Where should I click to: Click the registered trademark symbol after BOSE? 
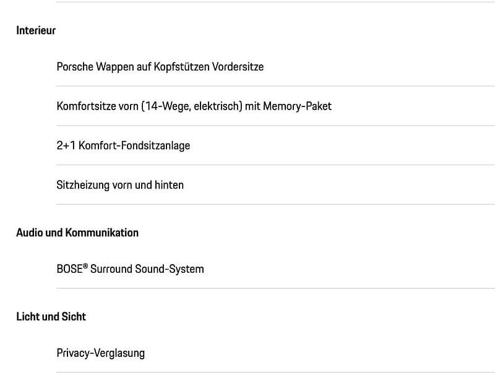[85, 266]
